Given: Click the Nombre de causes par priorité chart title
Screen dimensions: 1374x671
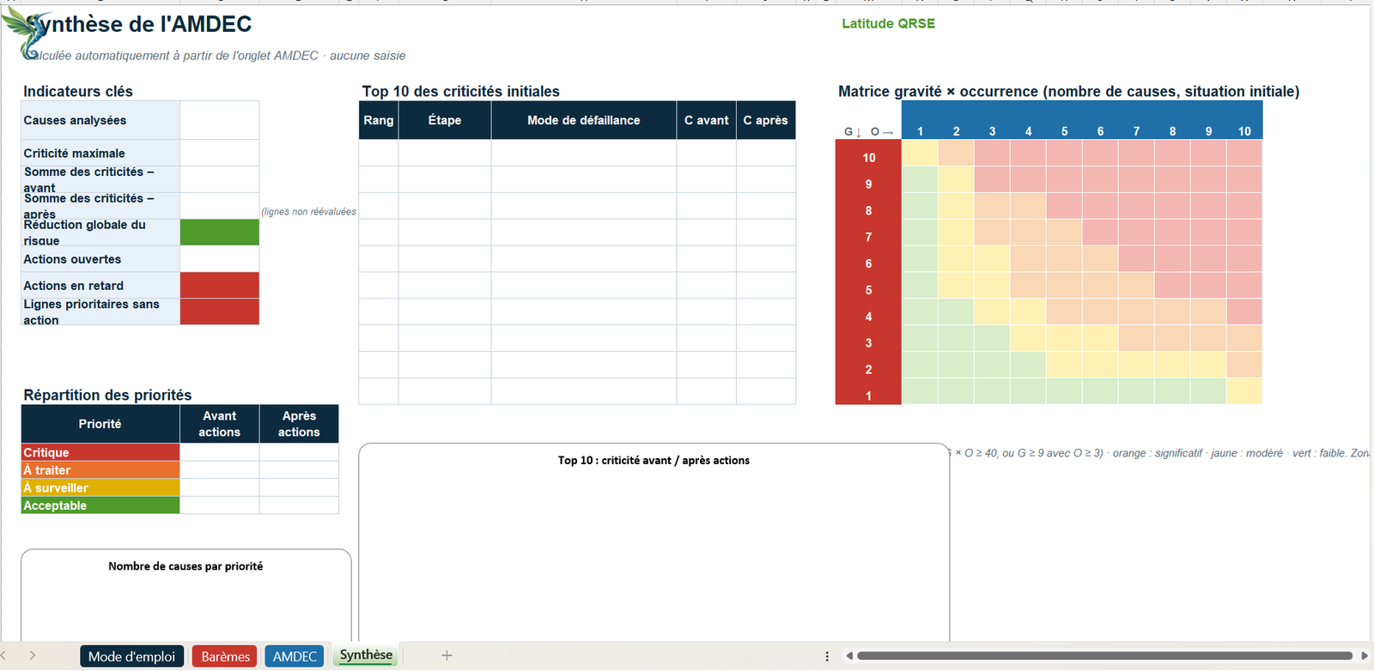Looking at the screenshot, I should click(x=185, y=566).
